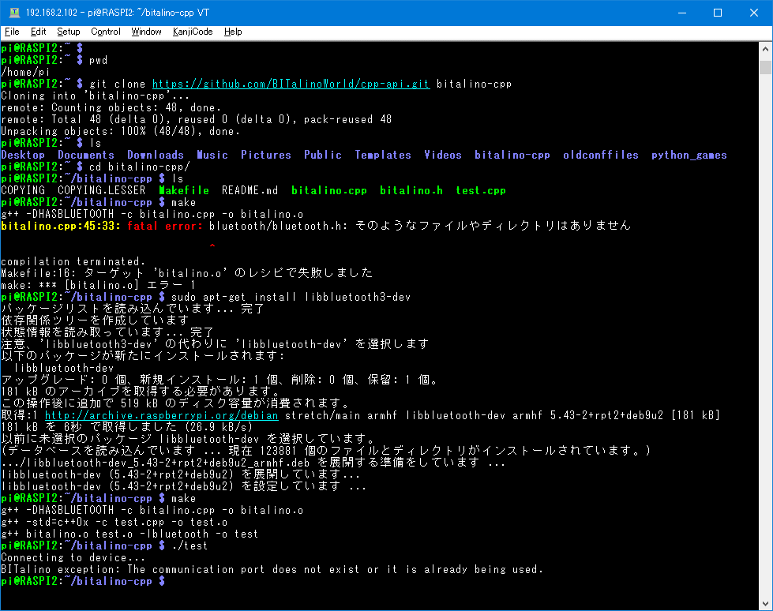Image resolution: width=773 pixels, height=611 pixels.
Task: Click 'Desktop' directory name
Action: (x=23, y=155)
